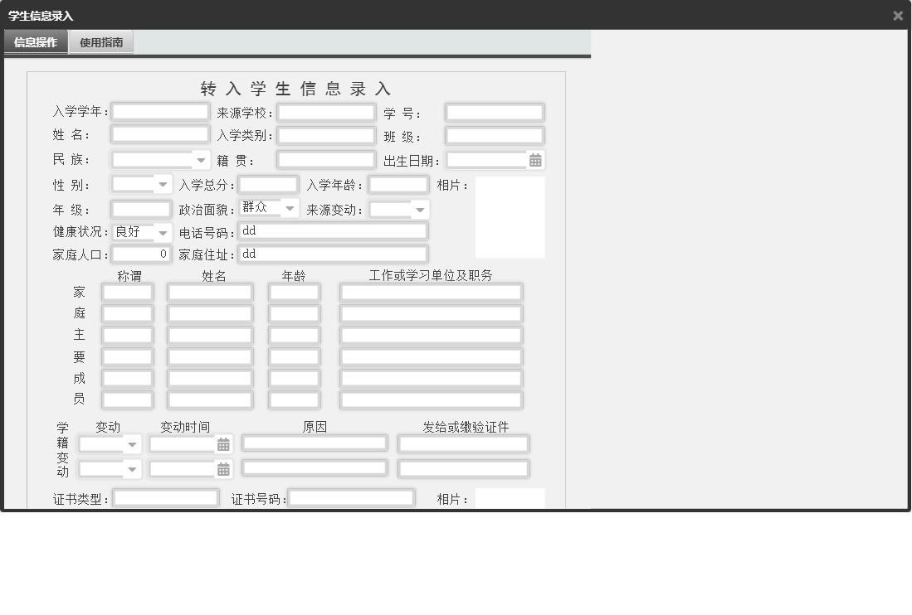Click 工作或学习单位及职务 field in 成 row
Screen dimensions: 912x615
431,378
